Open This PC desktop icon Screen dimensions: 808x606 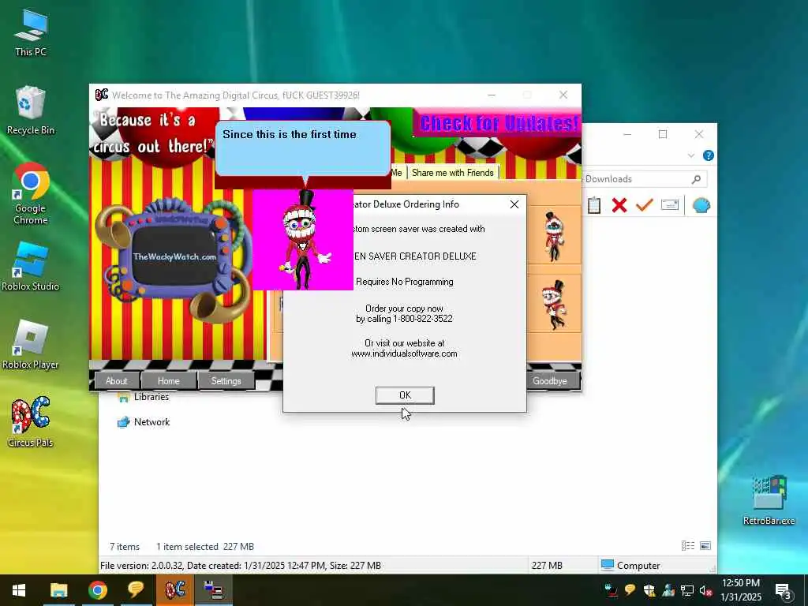pyautogui.click(x=31, y=32)
